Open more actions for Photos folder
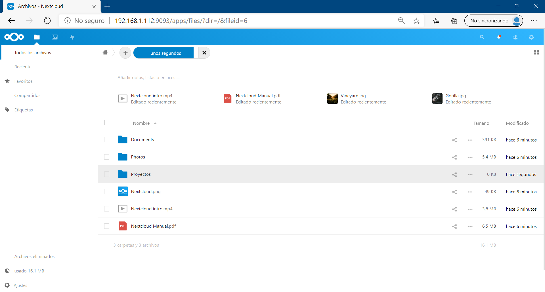545x292 pixels. click(x=470, y=157)
